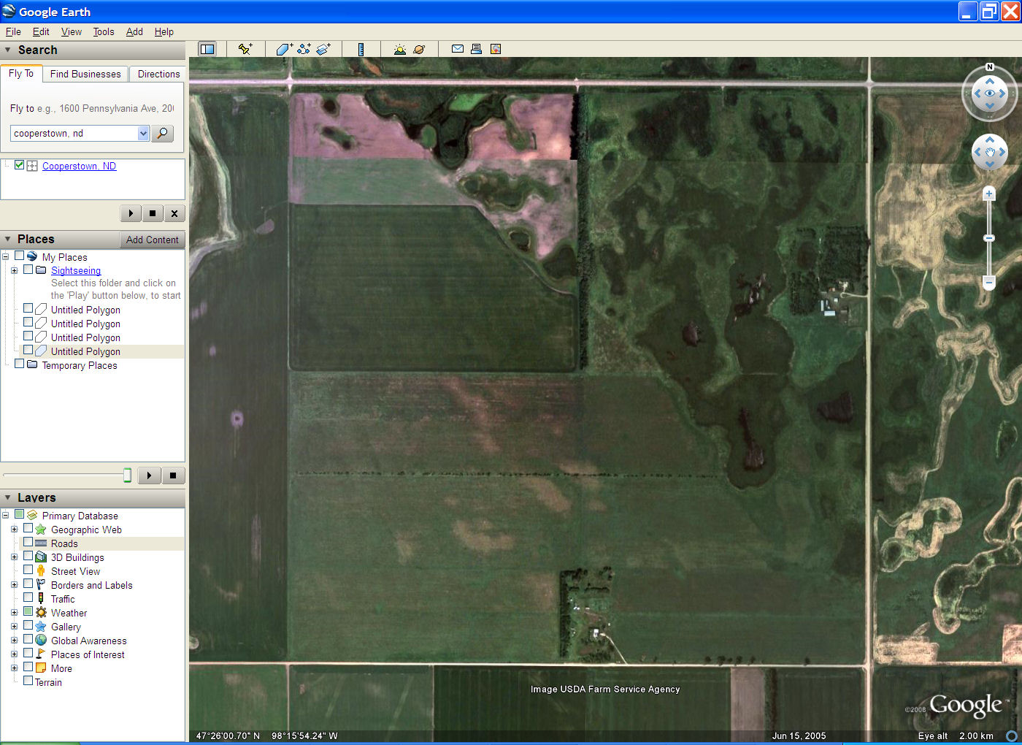Expand the Borders and Labels layer node
This screenshot has width=1022, height=745.
click(x=14, y=584)
